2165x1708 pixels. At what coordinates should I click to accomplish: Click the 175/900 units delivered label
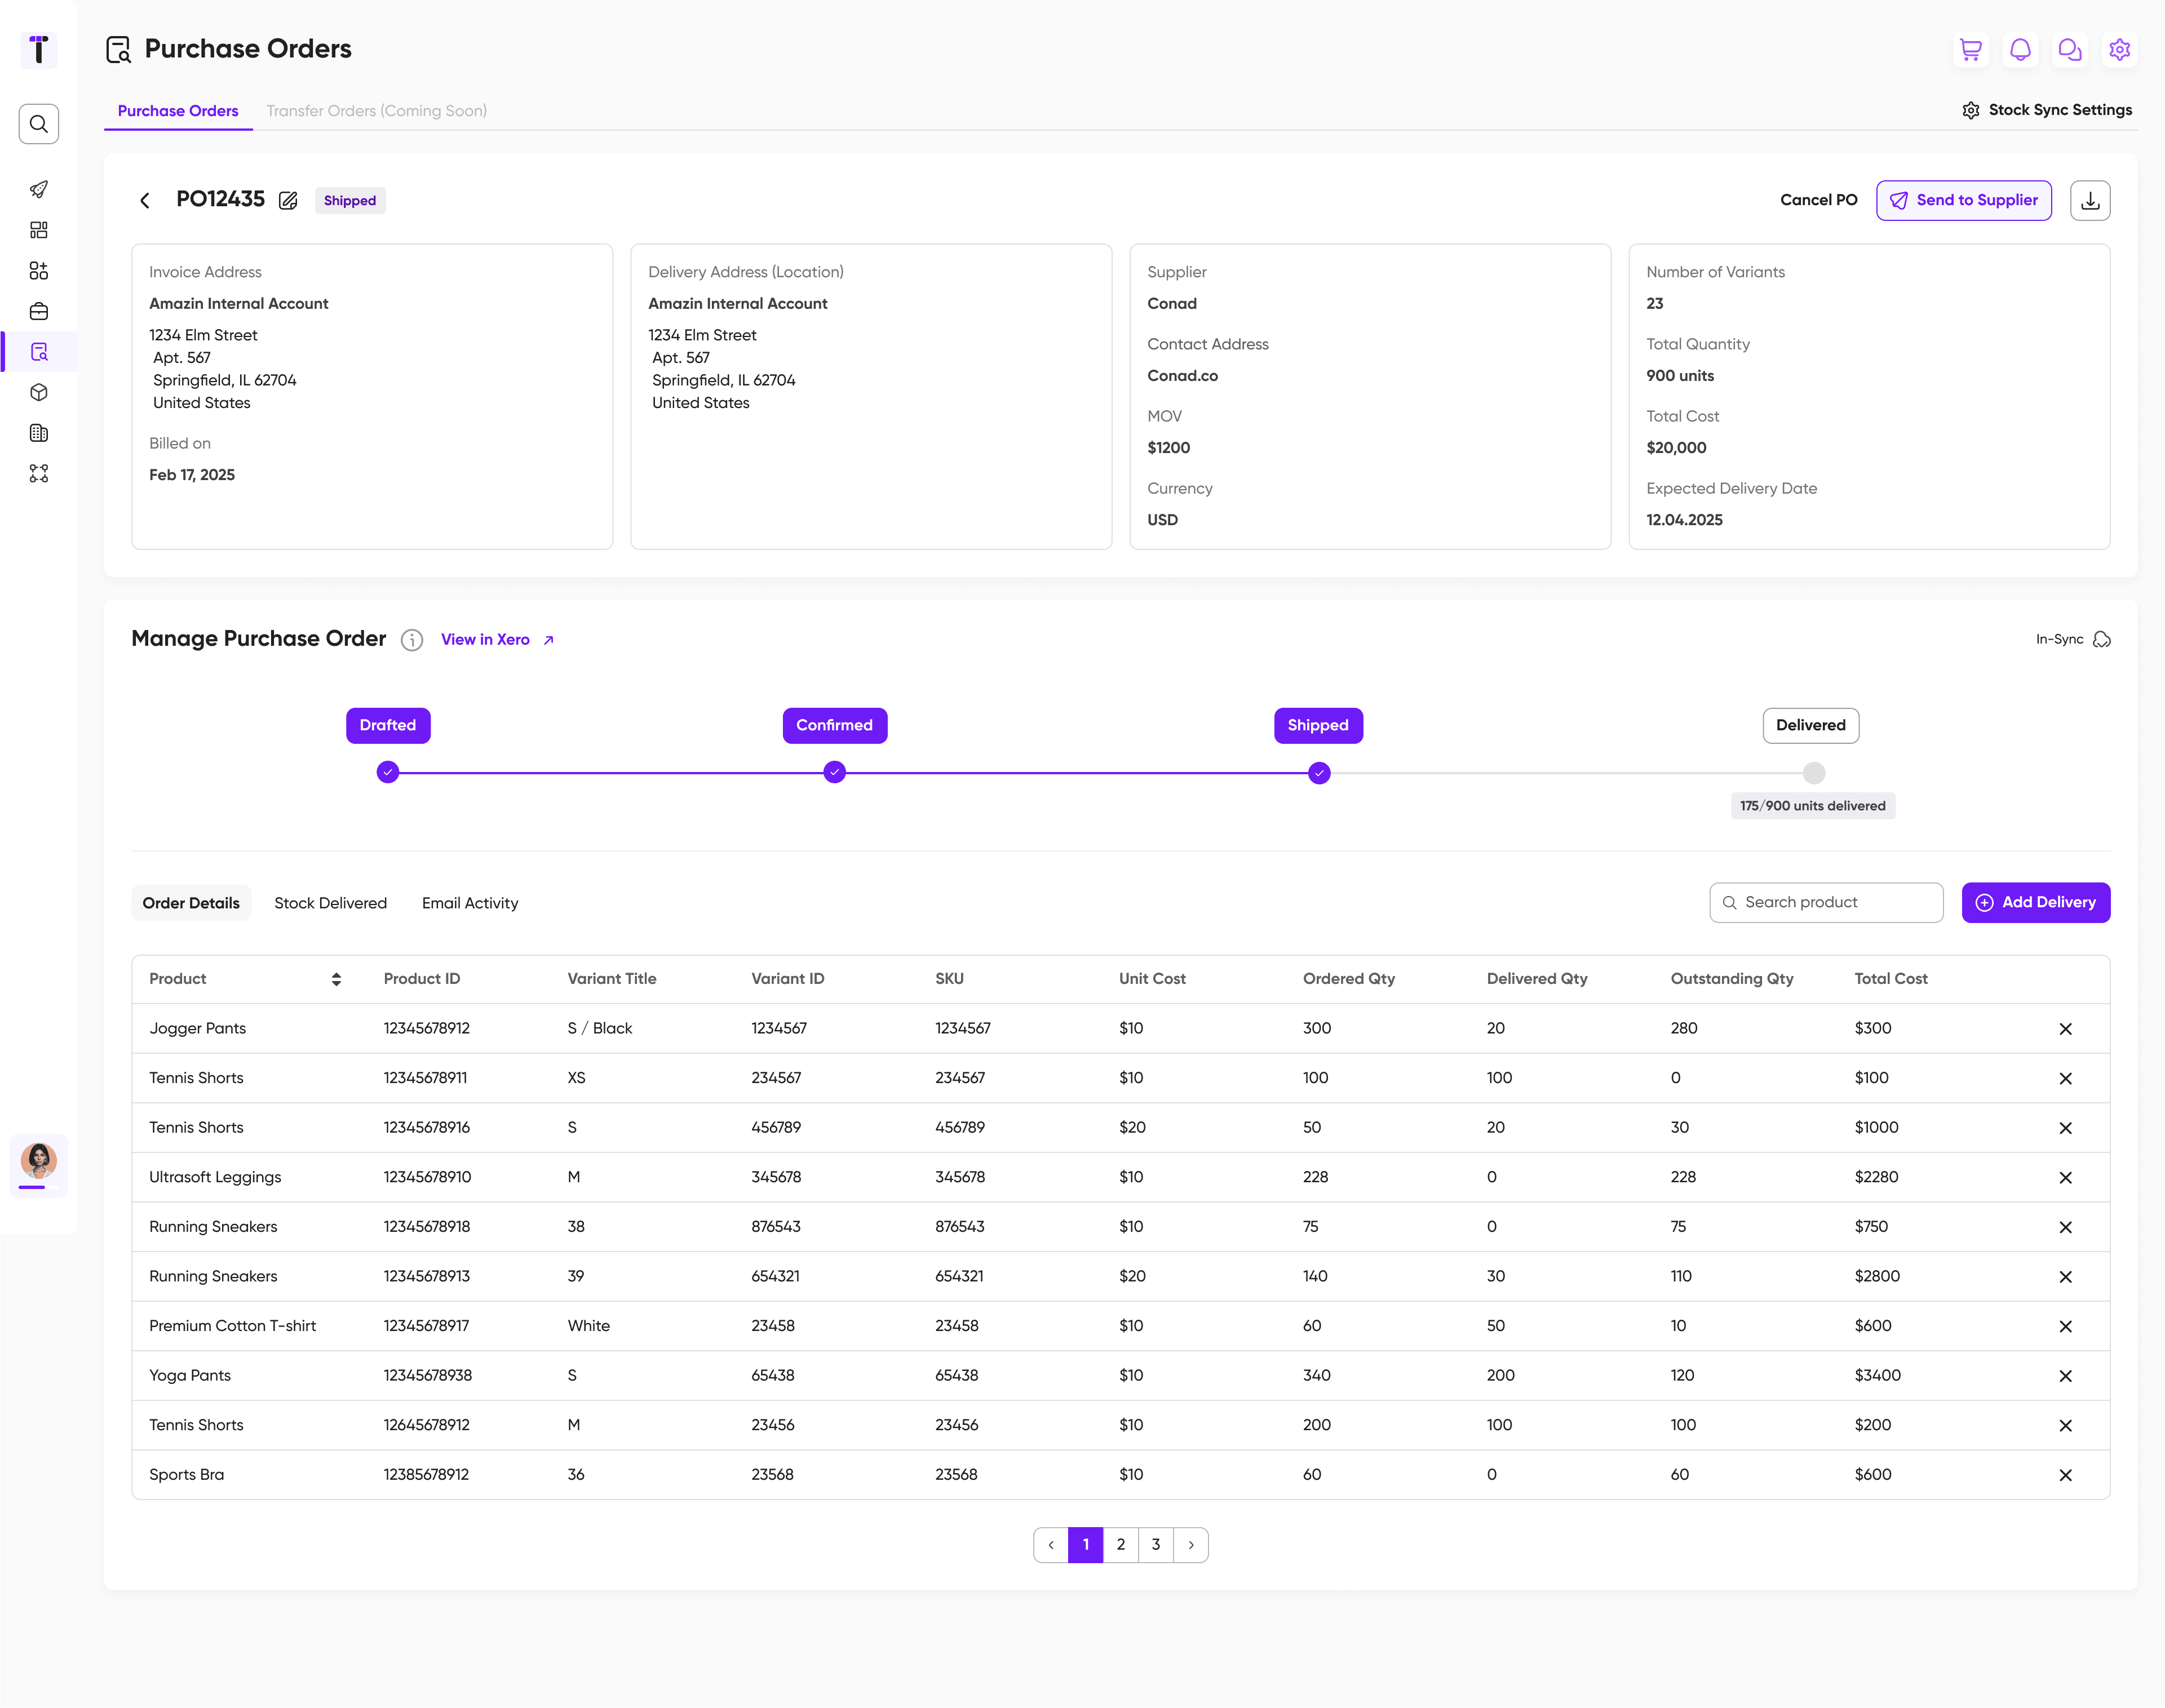pos(1813,806)
